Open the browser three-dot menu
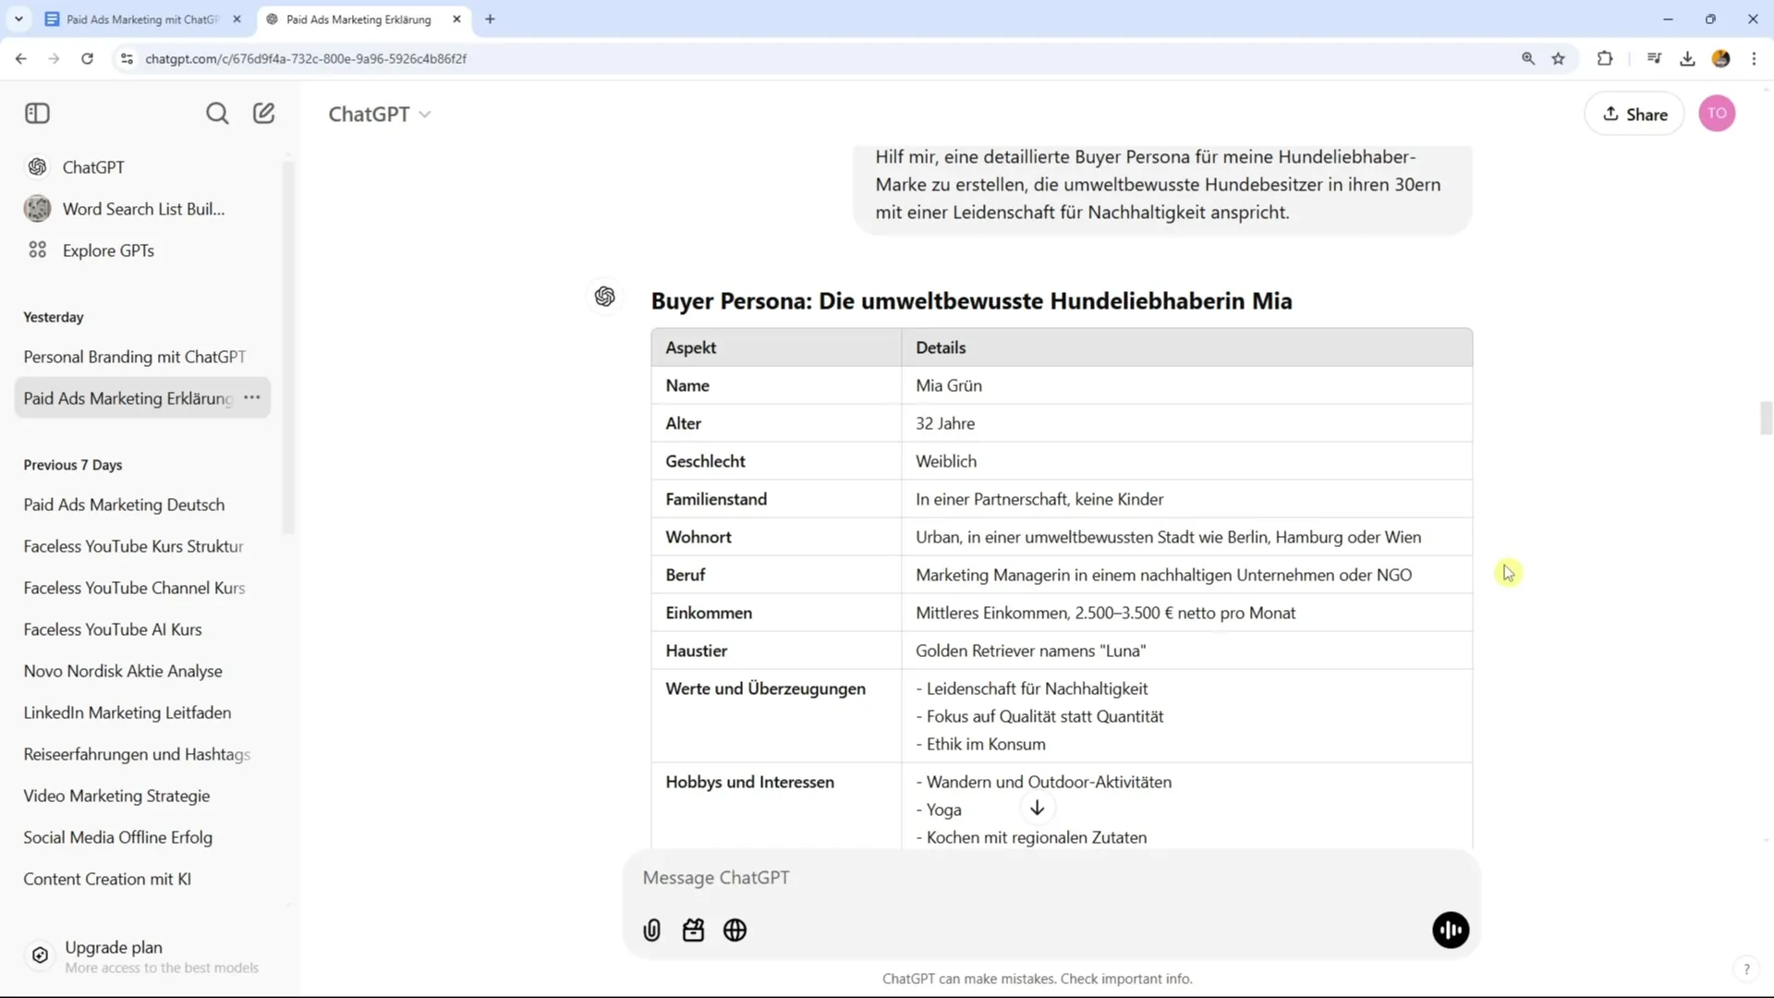Image resolution: width=1774 pixels, height=998 pixels. pyautogui.click(x=1754, y=58)
